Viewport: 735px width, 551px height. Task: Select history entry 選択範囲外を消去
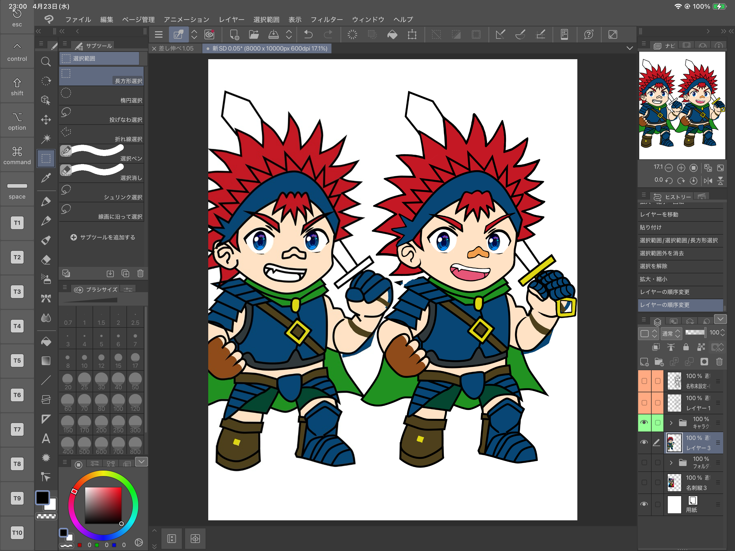click(x=680, y=253)
